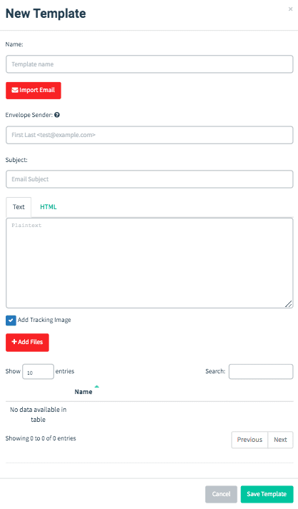Click the Show entries count box

[38, 372]
